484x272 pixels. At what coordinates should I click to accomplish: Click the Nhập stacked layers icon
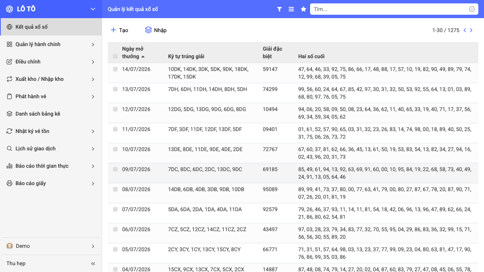click(x=148, y=30)
